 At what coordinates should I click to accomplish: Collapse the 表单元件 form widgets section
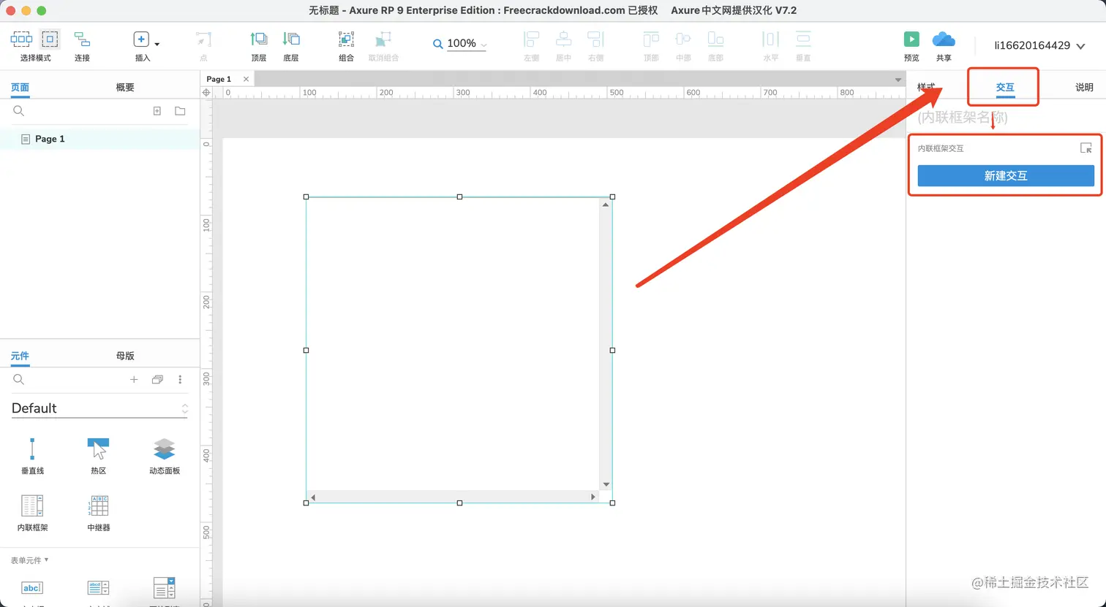29,560
